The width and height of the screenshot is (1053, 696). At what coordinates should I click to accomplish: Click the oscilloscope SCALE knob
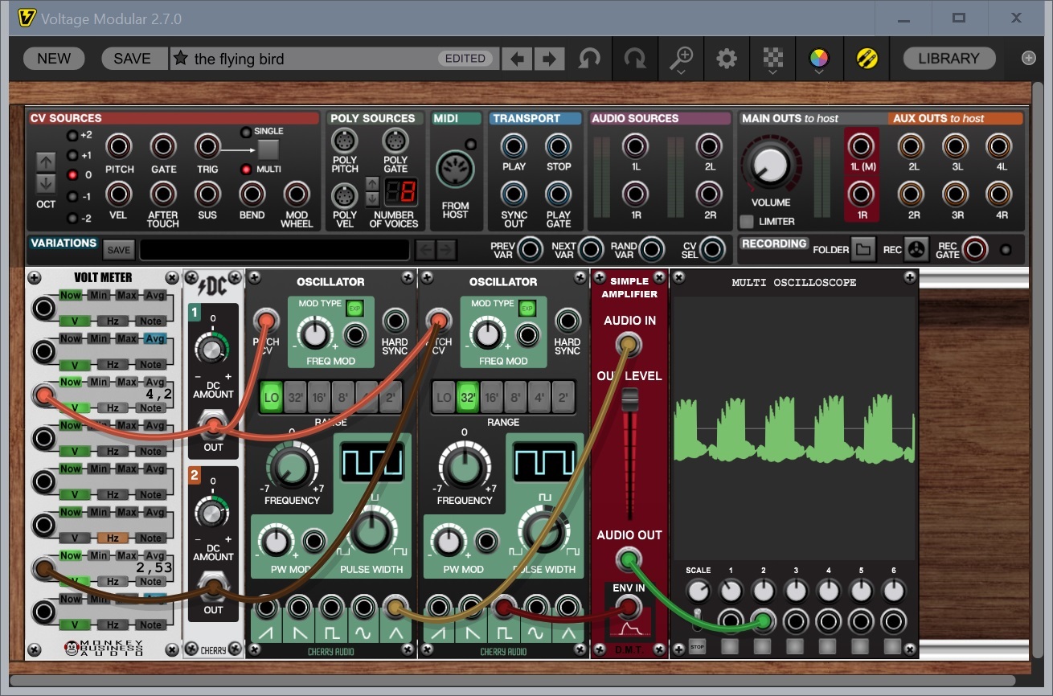(x=699, y=592)
